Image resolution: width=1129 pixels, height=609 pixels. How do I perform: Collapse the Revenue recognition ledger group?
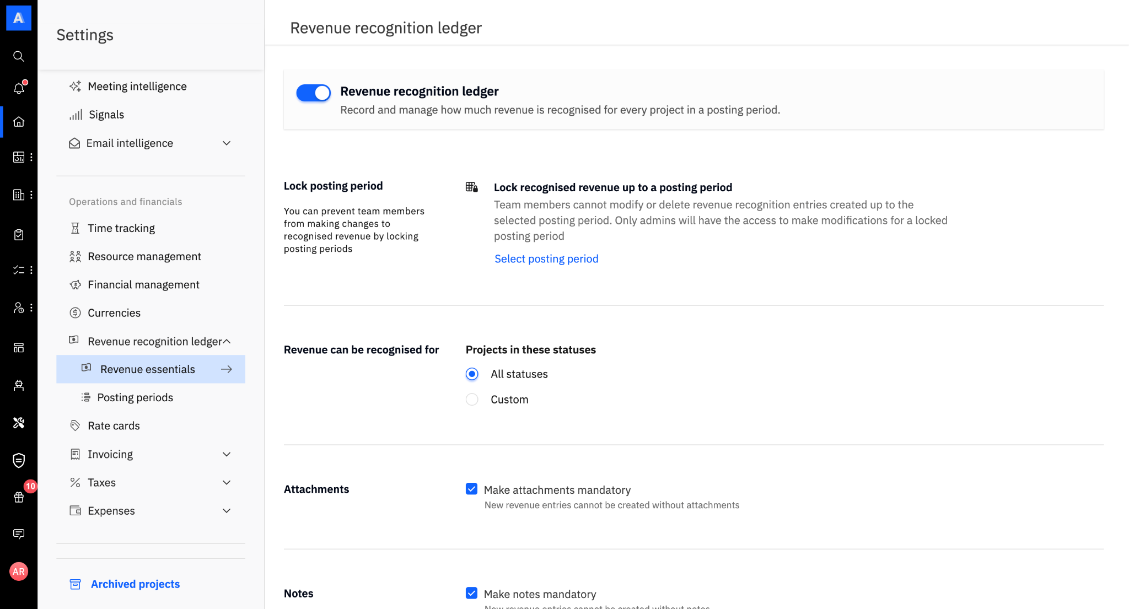coord(227,342)
